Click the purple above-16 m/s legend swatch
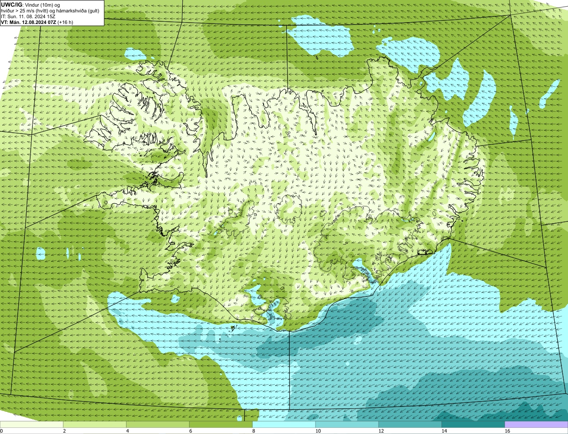Image resolution: width=568 pixels, height=434 pixels. click(x=536, y=425)
